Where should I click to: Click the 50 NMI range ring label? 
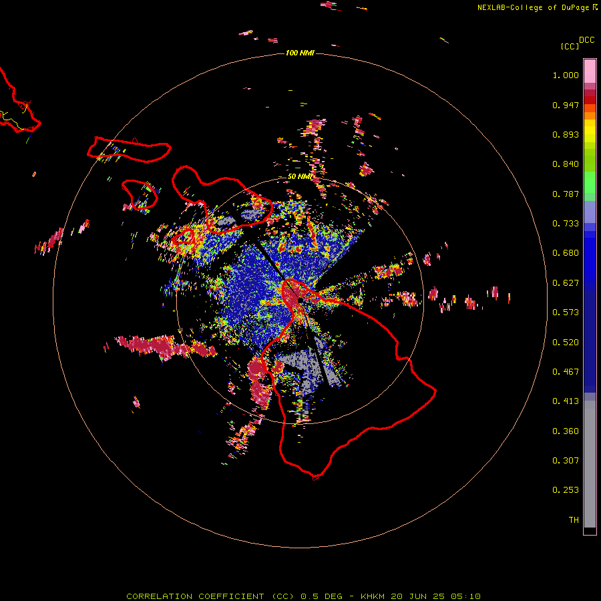300,176
